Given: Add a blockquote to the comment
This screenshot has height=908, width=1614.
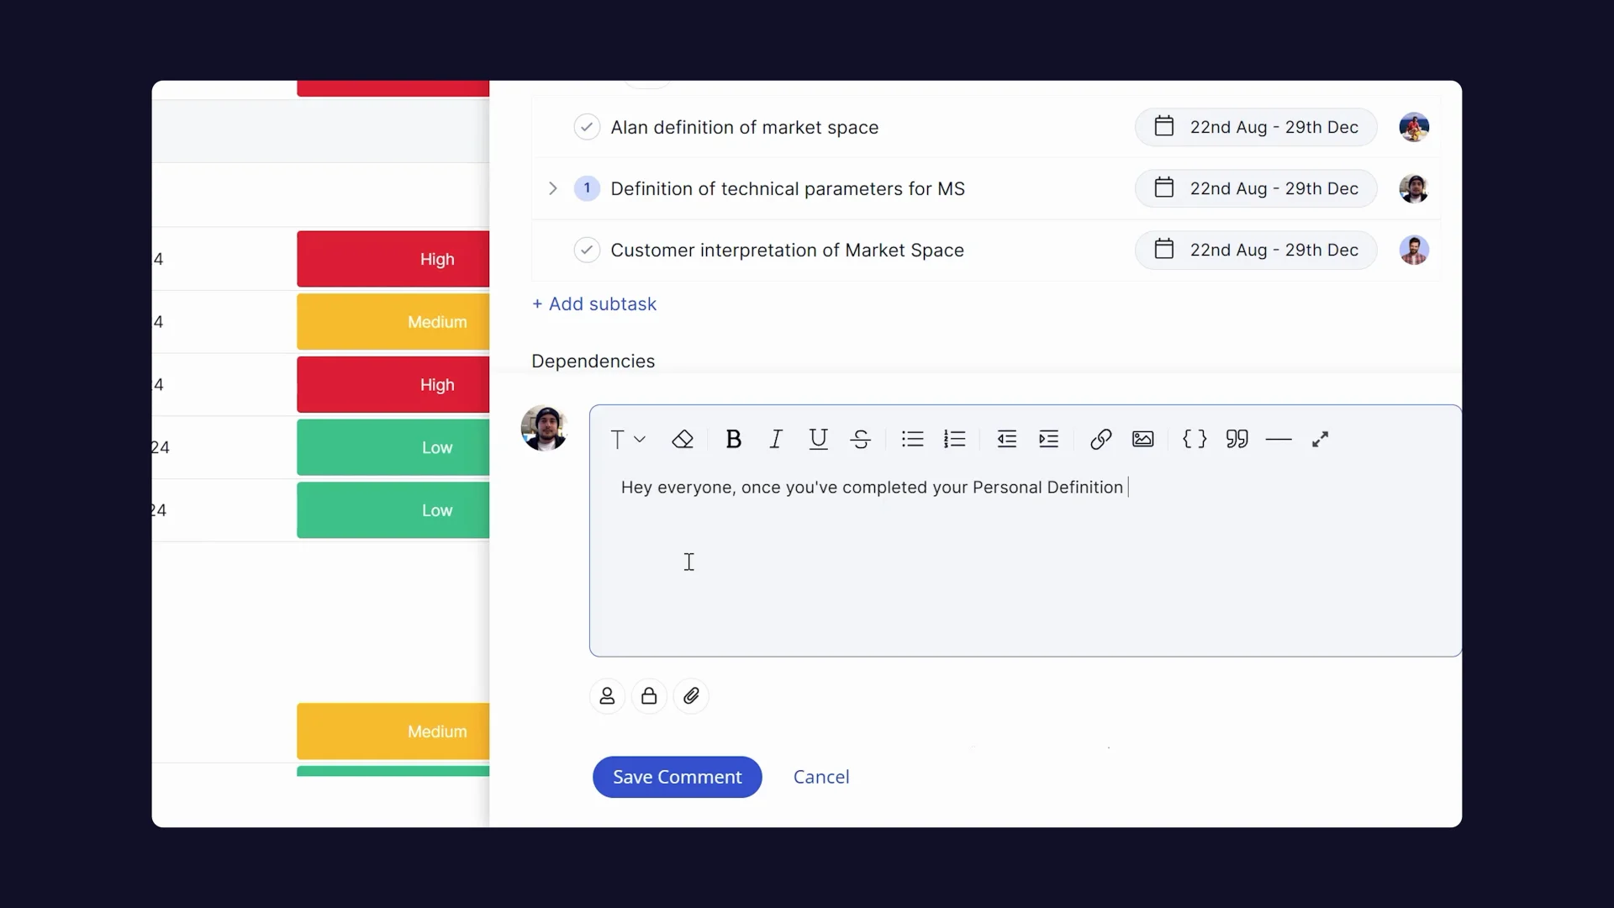Looking at the screenshot, I should pos(1237,439).
